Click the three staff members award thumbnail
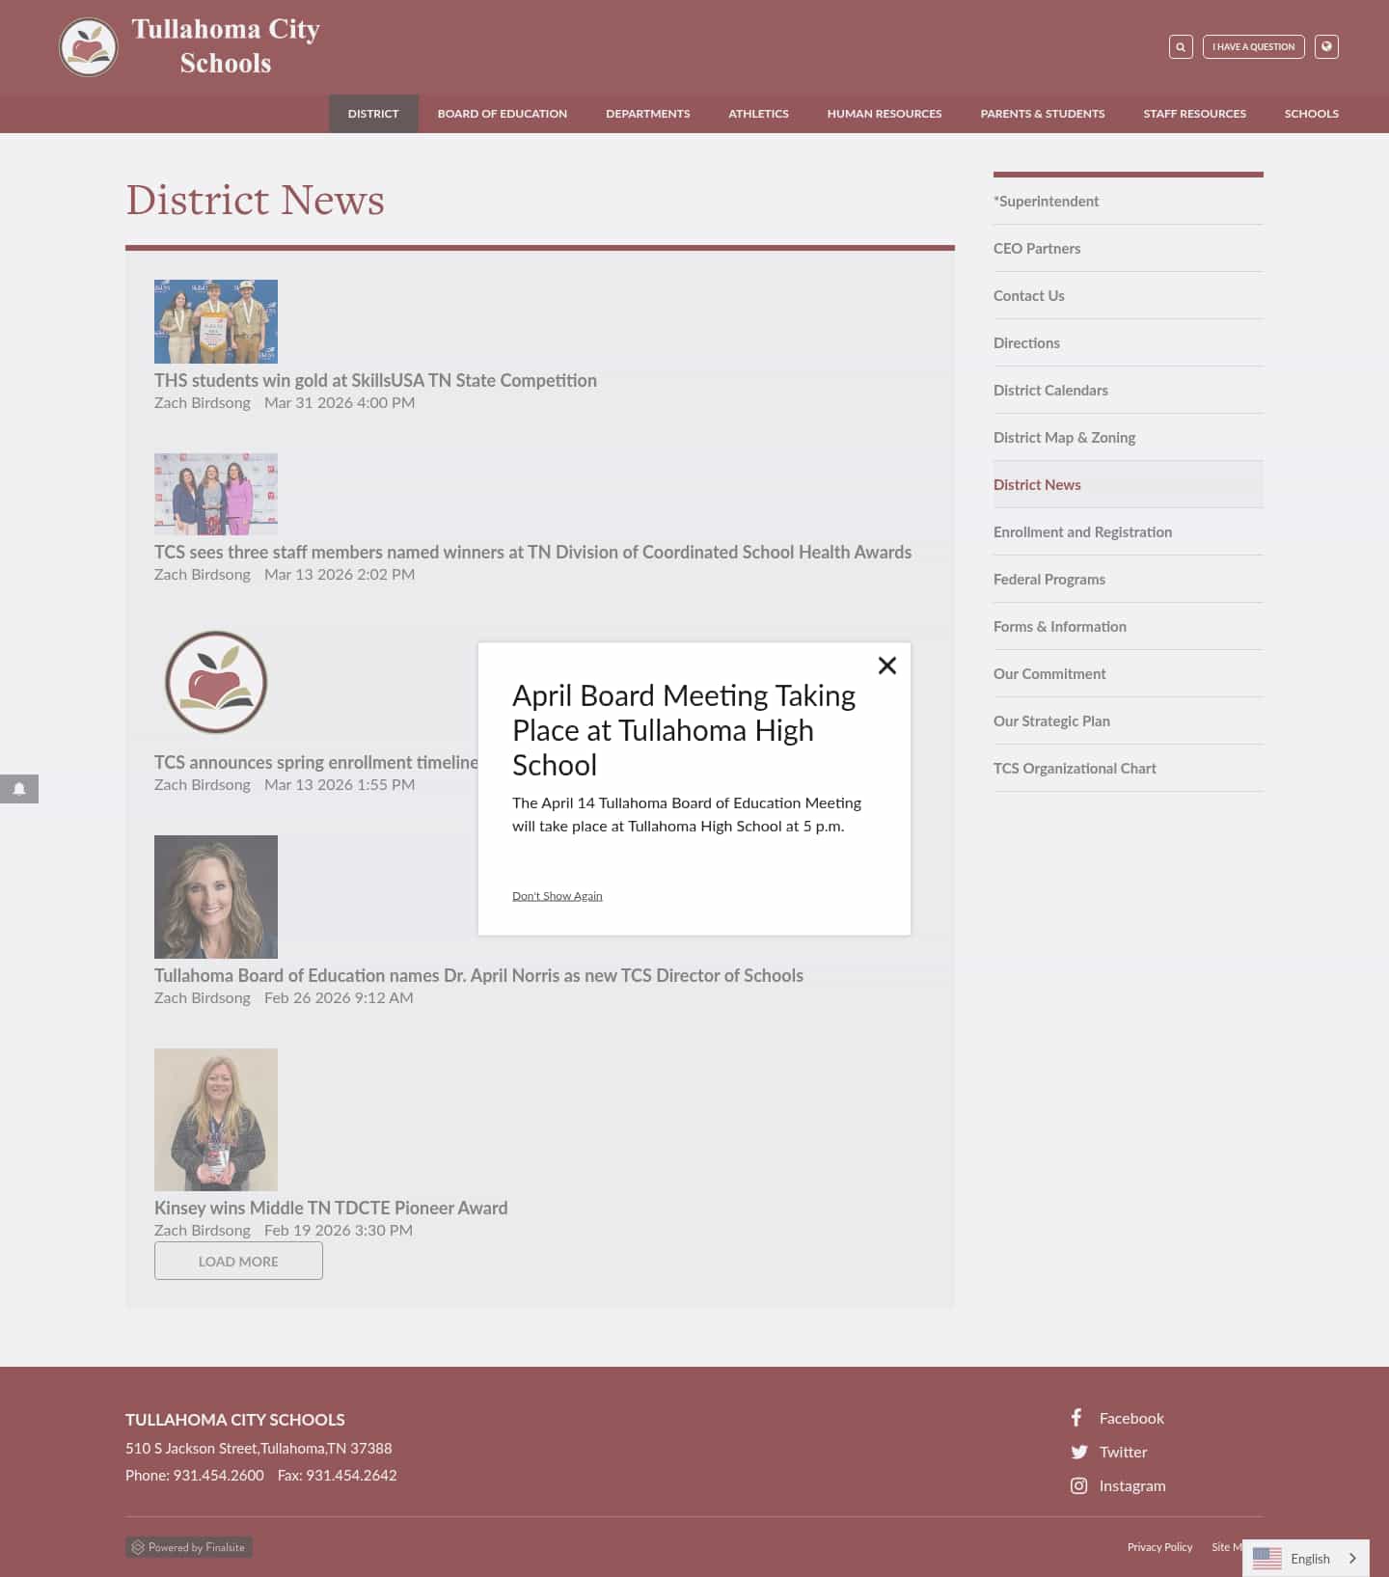The image size is (1389, 1577). 216,494
